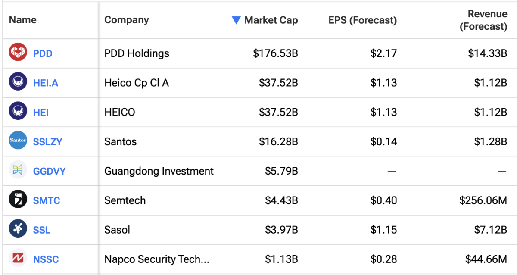Sort table by Market Cap column header
This screenshot has height=275, width=517.
tap(271, 20)
